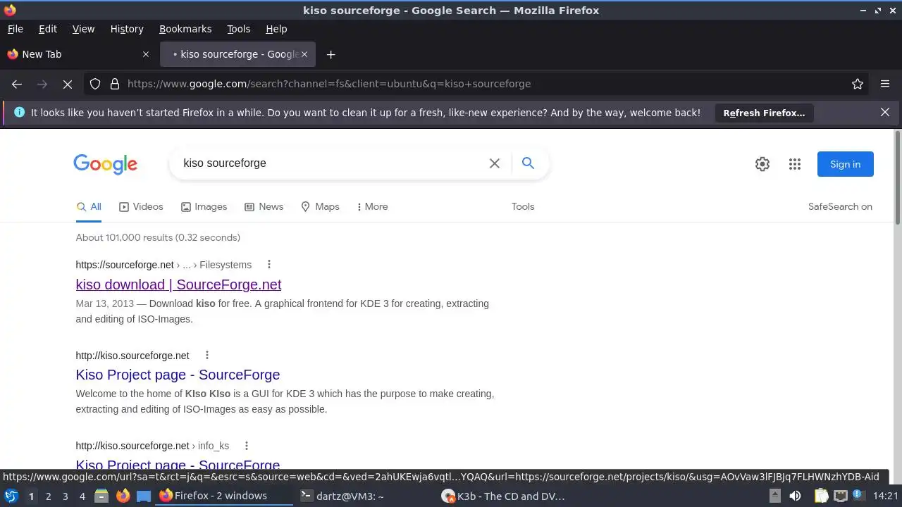This screenshot has height=507, width=902.
Task: Dismiss the Firefox refresh notification bar
Action: click(x=885, y=112)
